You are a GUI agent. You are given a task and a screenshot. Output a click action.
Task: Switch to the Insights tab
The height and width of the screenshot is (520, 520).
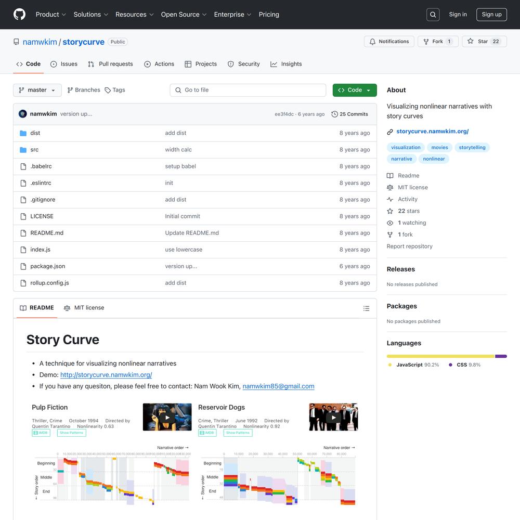[x=286, y=64]
